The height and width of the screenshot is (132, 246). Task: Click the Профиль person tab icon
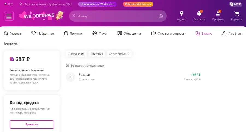coord(224,33)
